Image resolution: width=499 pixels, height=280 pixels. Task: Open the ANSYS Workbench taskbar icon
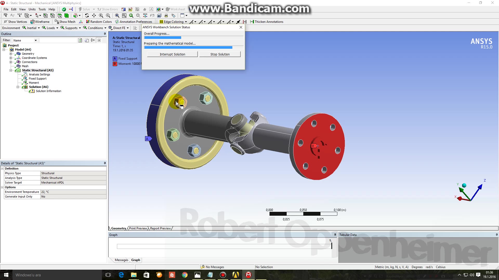click(236, 275)
